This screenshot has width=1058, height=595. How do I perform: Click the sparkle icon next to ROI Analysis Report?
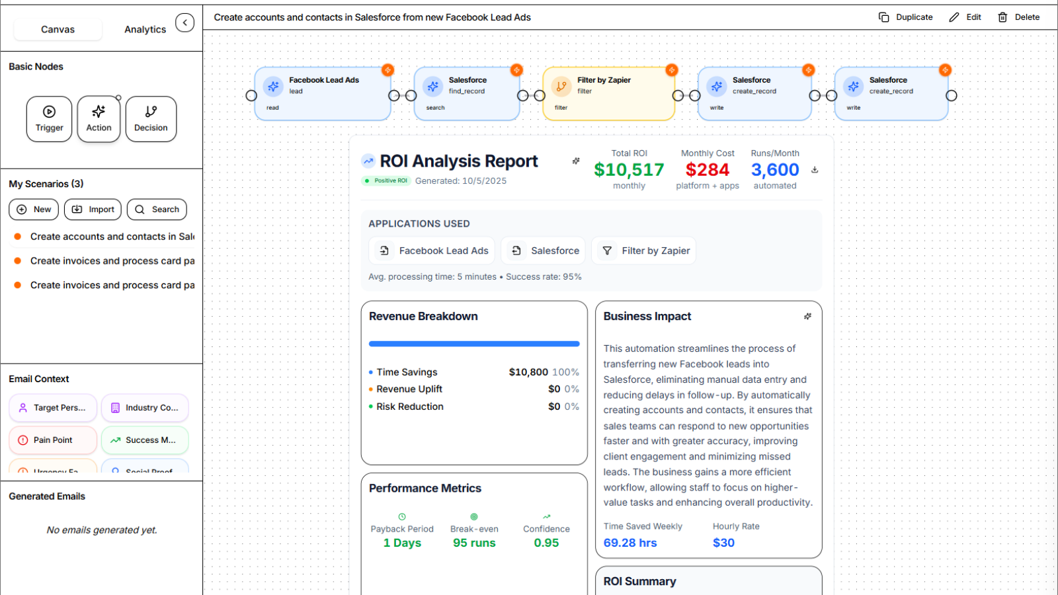point(576,161)
